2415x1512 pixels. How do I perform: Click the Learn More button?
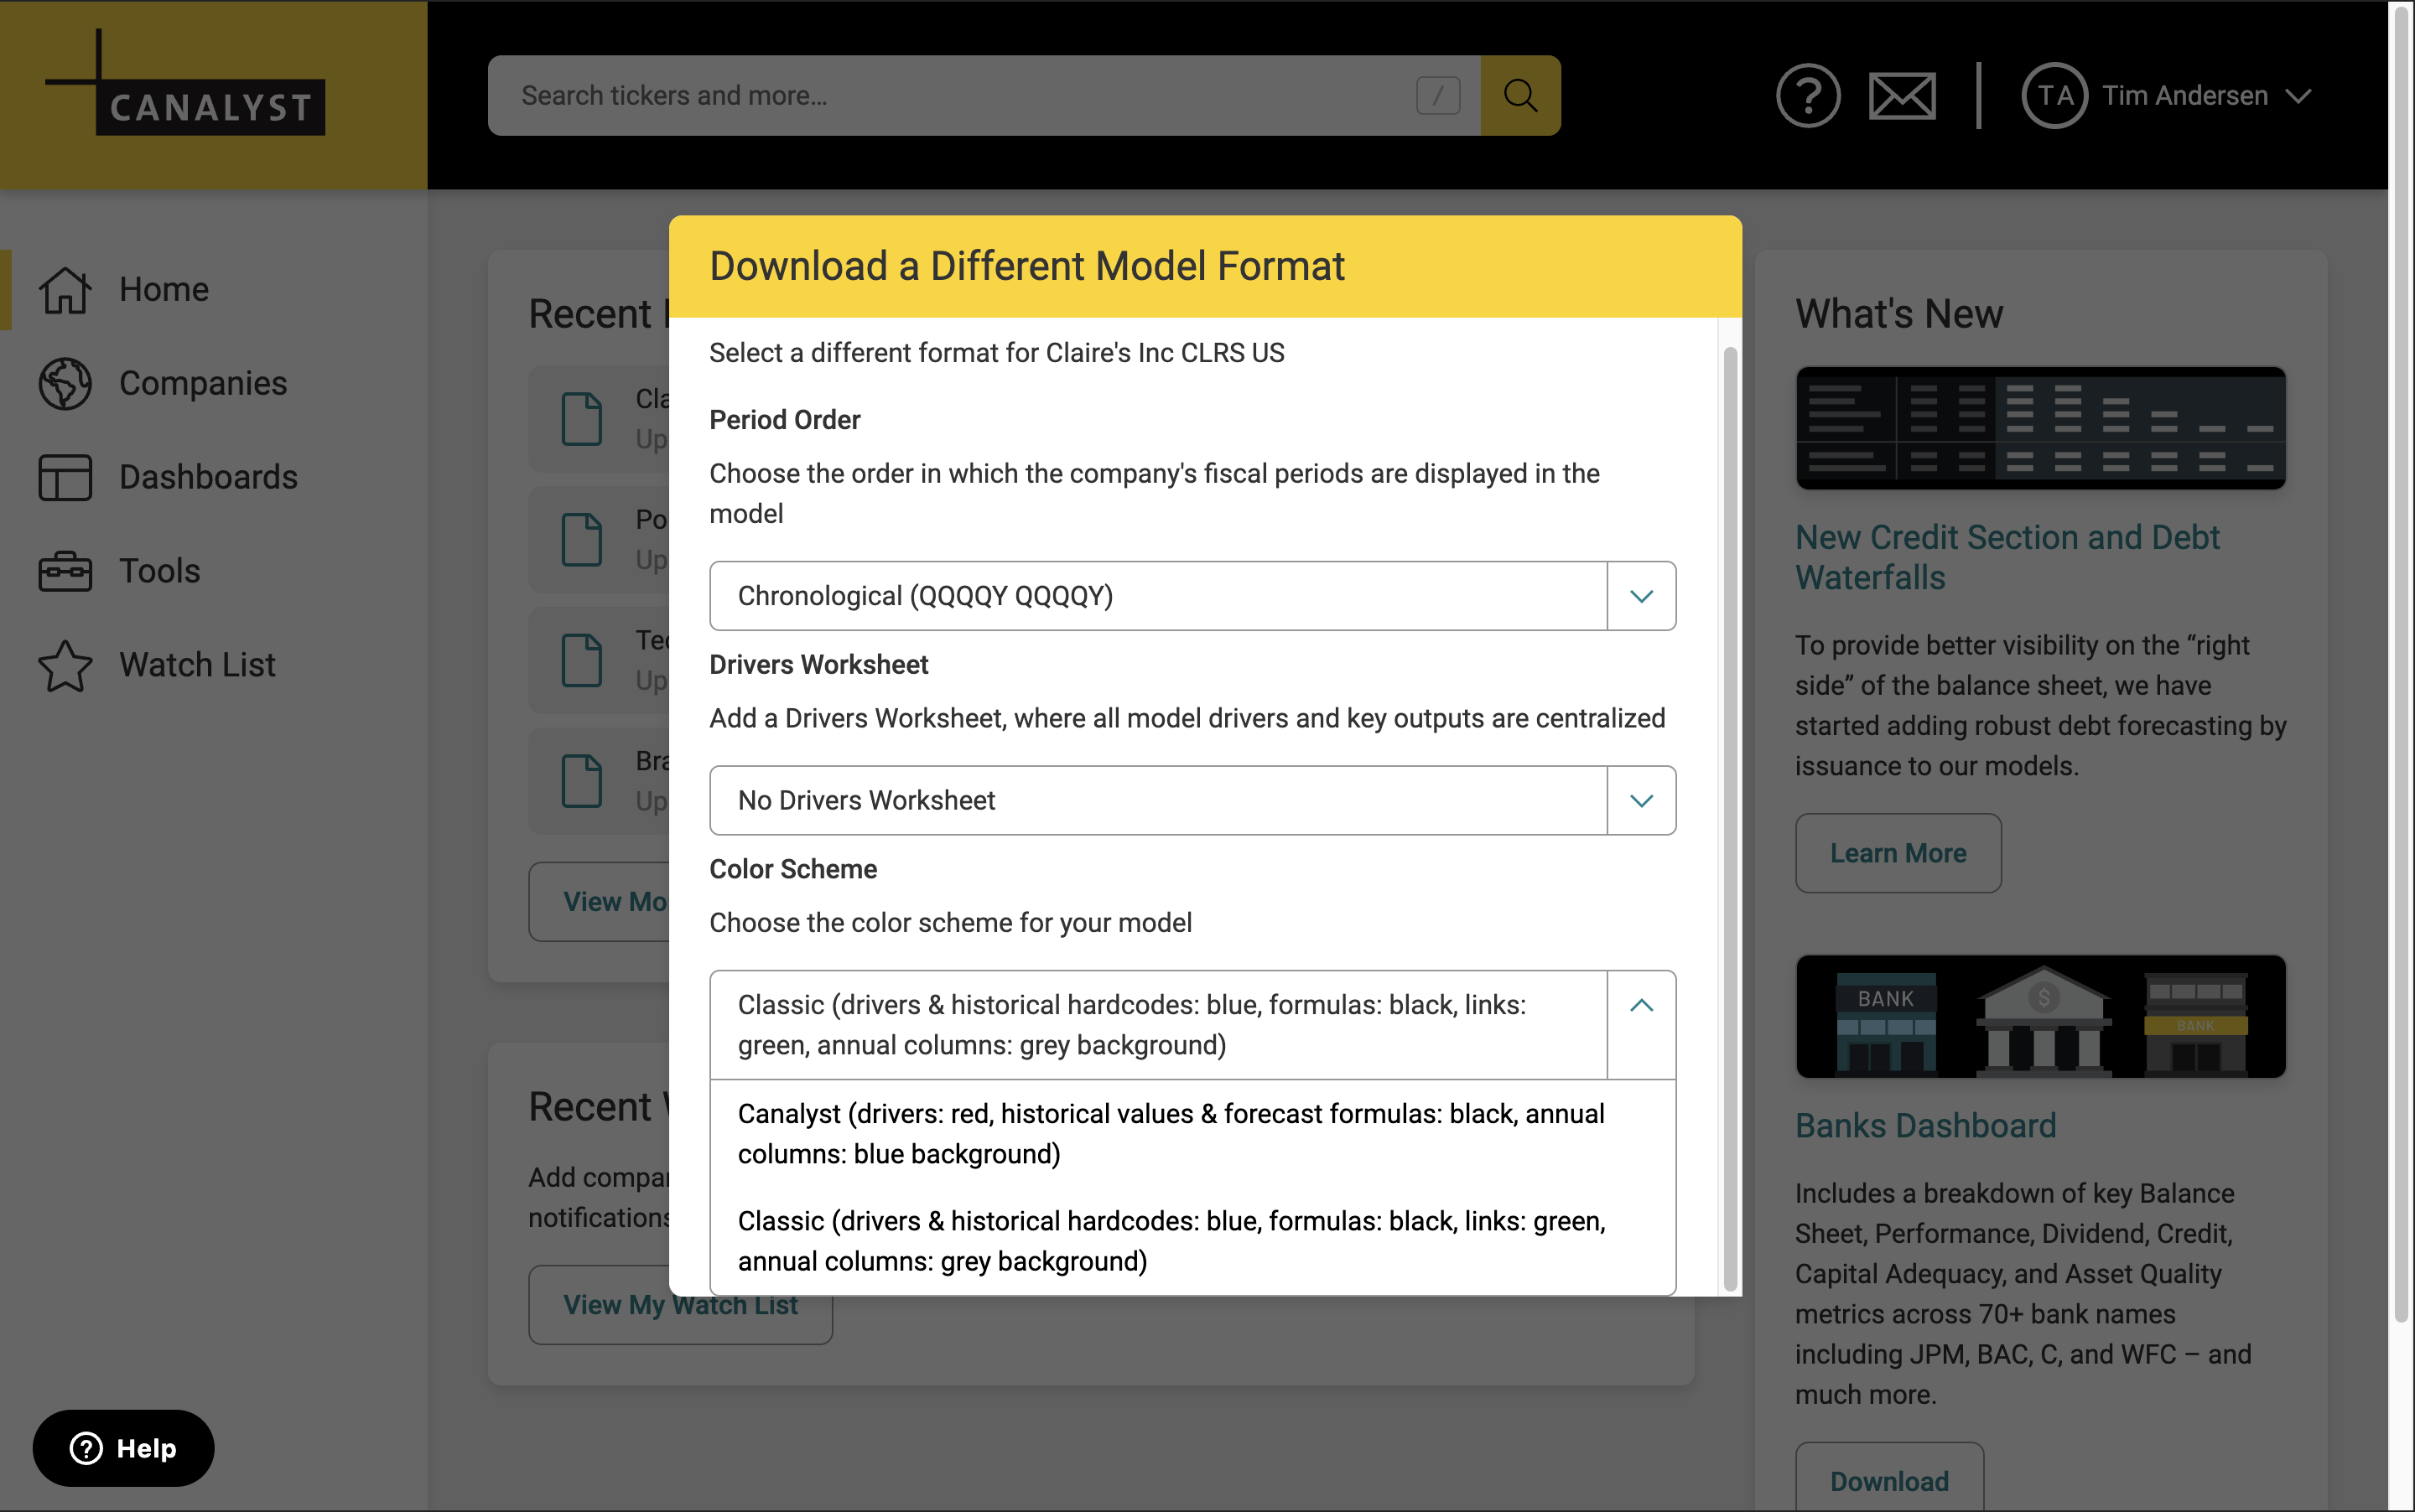click(1897, 853)
